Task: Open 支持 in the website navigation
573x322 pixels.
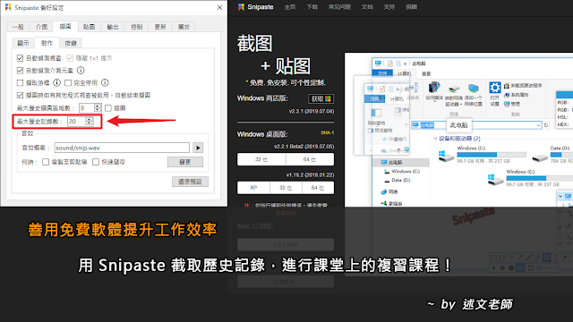Action: coord(389,7)
